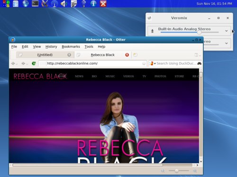This screenshot has height=177, width=237.
Task: Open the STORE page link
Action: coord(179,76)
